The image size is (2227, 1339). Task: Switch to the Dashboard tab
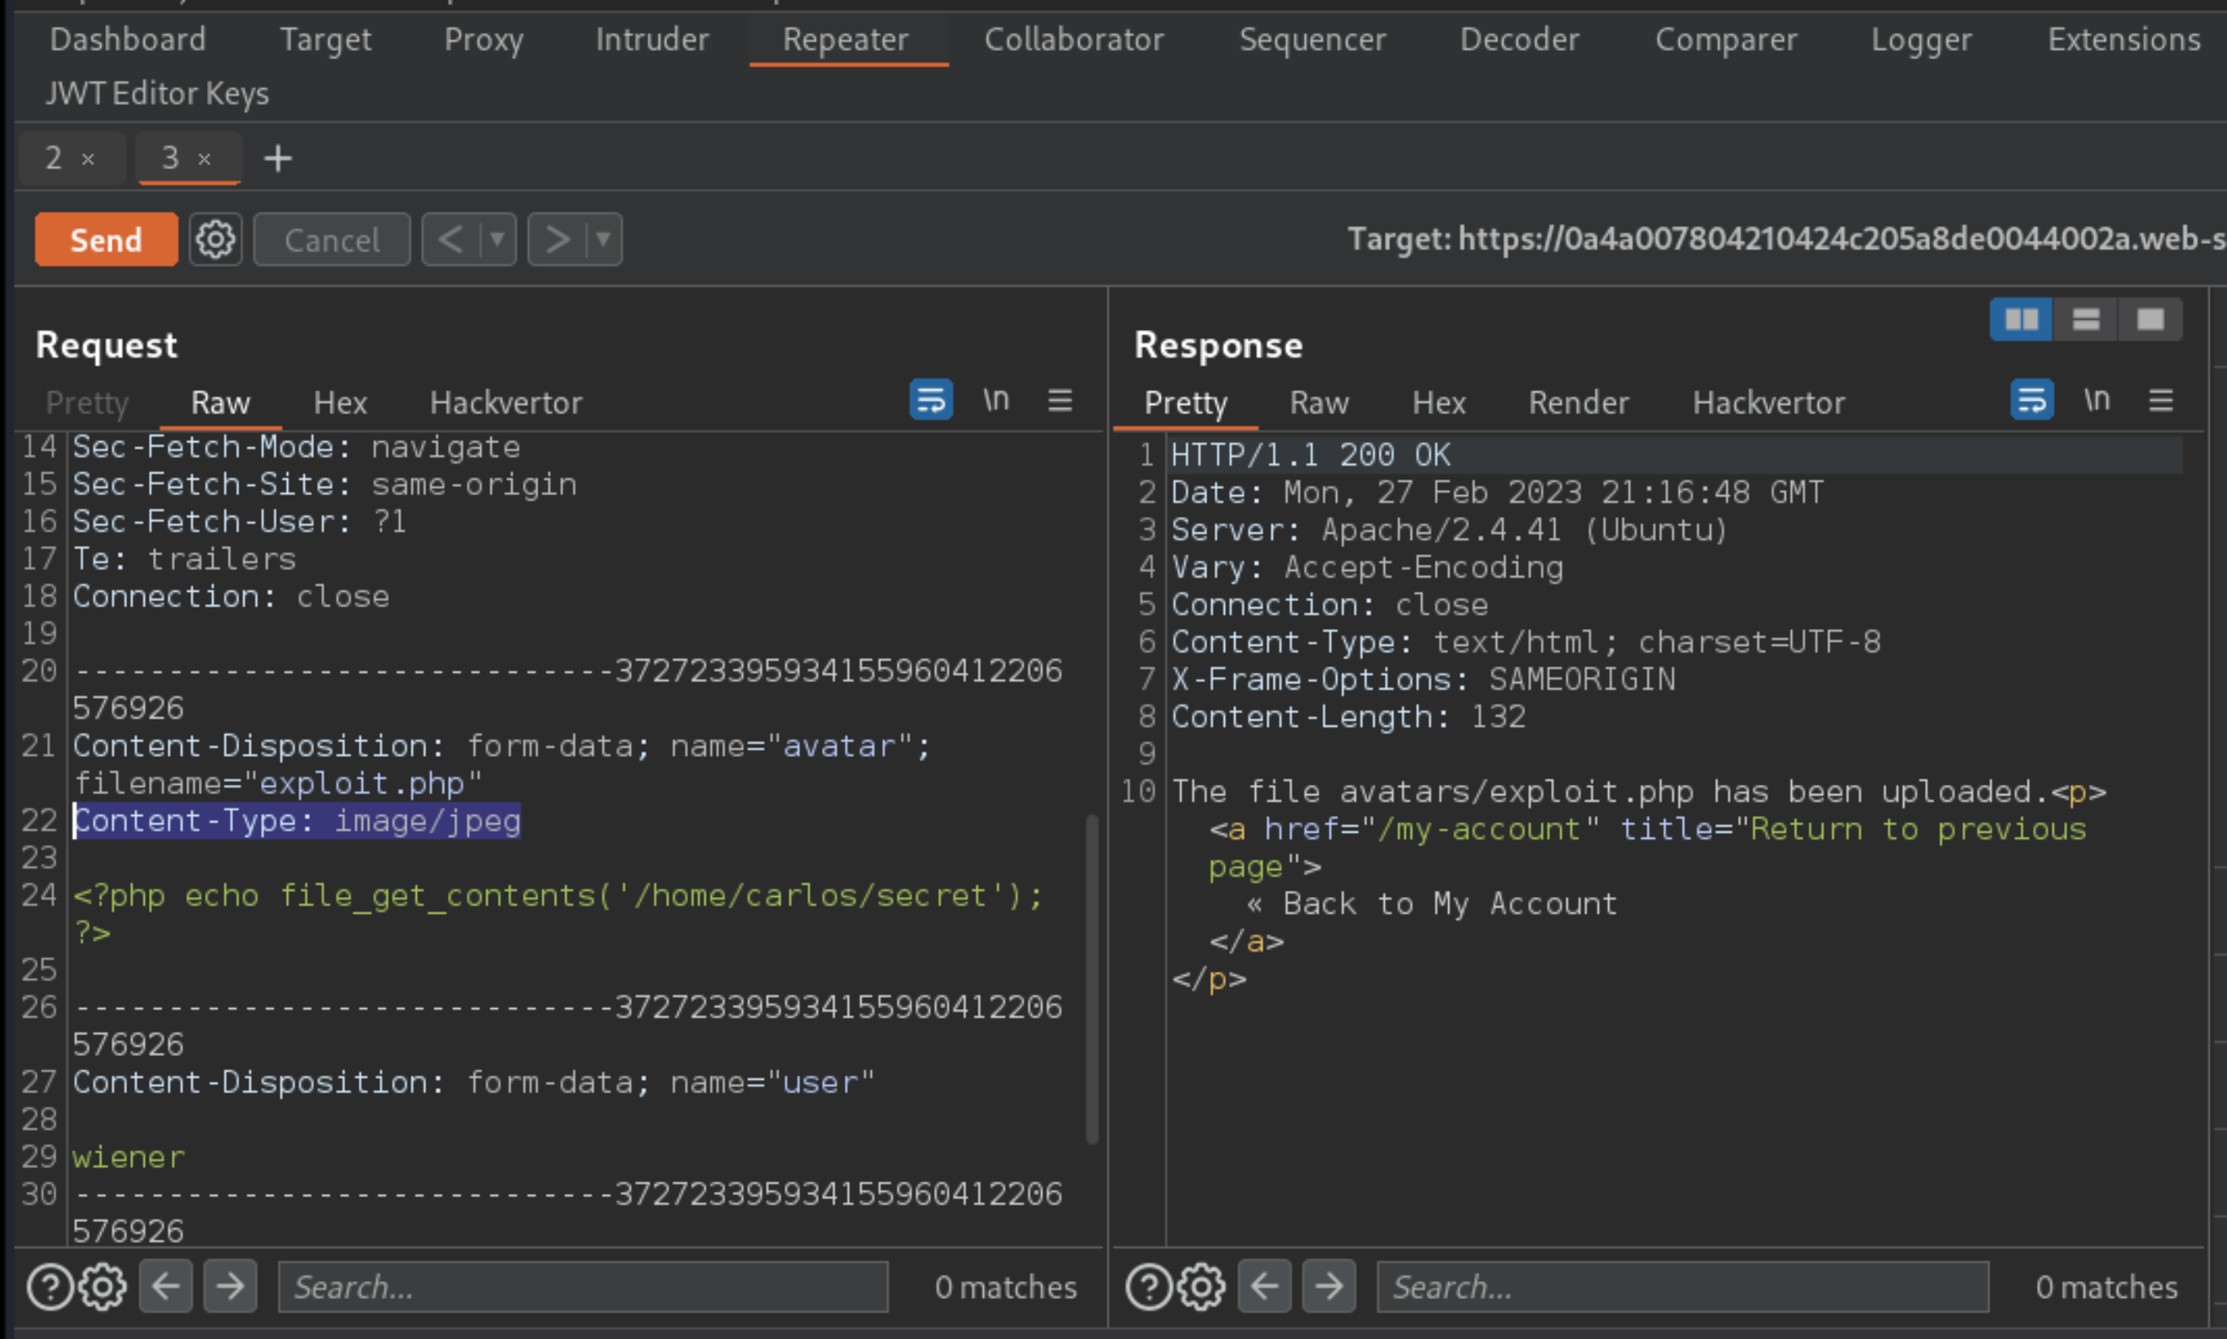[128, 40]
